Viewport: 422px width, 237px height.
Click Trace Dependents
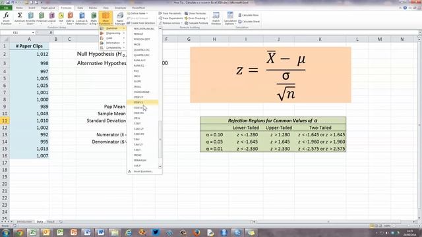[x=170, y=18]
